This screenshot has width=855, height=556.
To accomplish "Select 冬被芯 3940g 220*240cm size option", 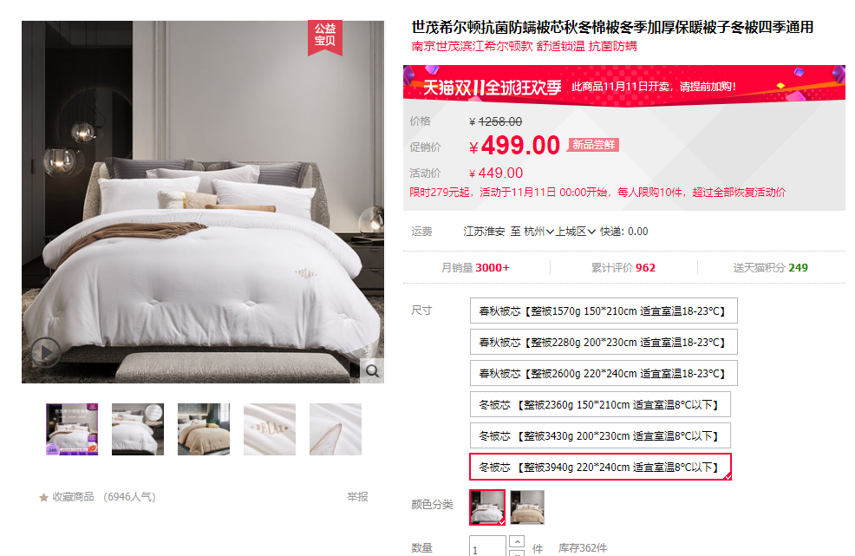I will click(x=600, y=467).
